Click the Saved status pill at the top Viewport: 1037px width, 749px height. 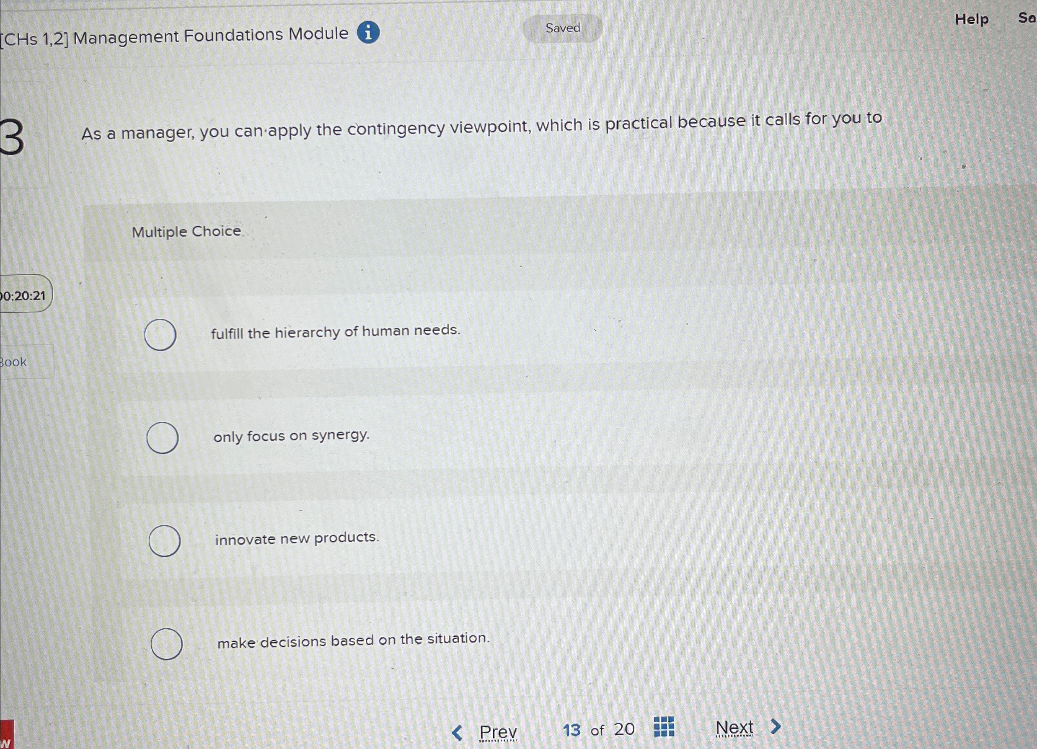click(x=562, y=28)
